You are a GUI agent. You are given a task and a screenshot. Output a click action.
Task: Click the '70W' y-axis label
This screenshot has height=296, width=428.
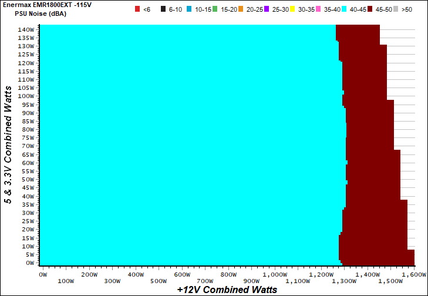point(27,146)
